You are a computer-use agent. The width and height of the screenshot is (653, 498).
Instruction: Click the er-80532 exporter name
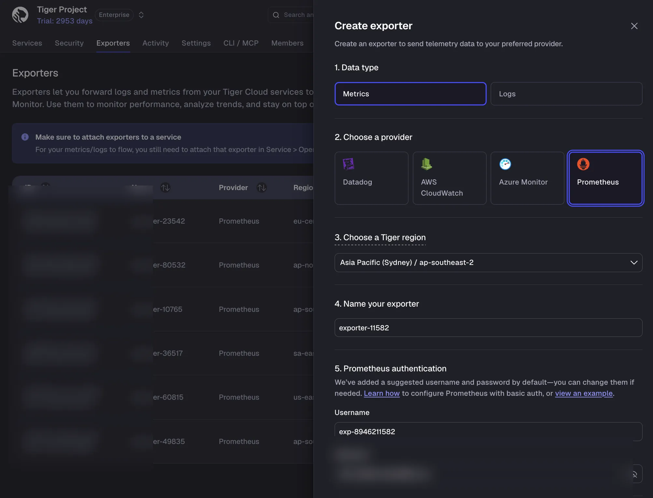pyautogui.click(x=169, y=265)
